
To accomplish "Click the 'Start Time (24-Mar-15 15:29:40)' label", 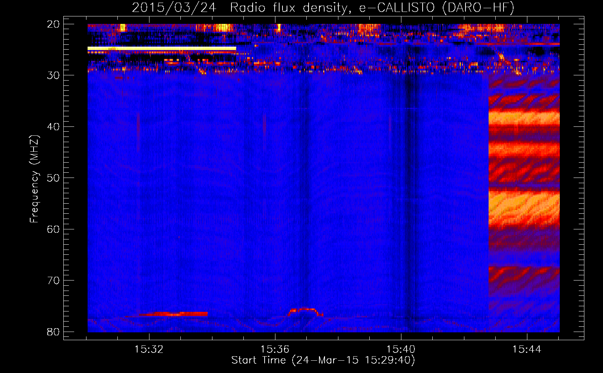I will click(323, 360).
